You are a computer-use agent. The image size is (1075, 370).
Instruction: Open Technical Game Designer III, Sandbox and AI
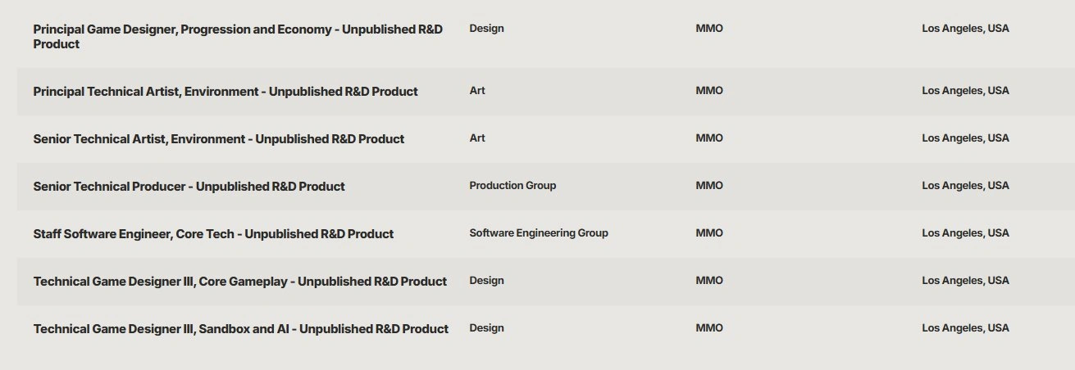click(241, 329)
